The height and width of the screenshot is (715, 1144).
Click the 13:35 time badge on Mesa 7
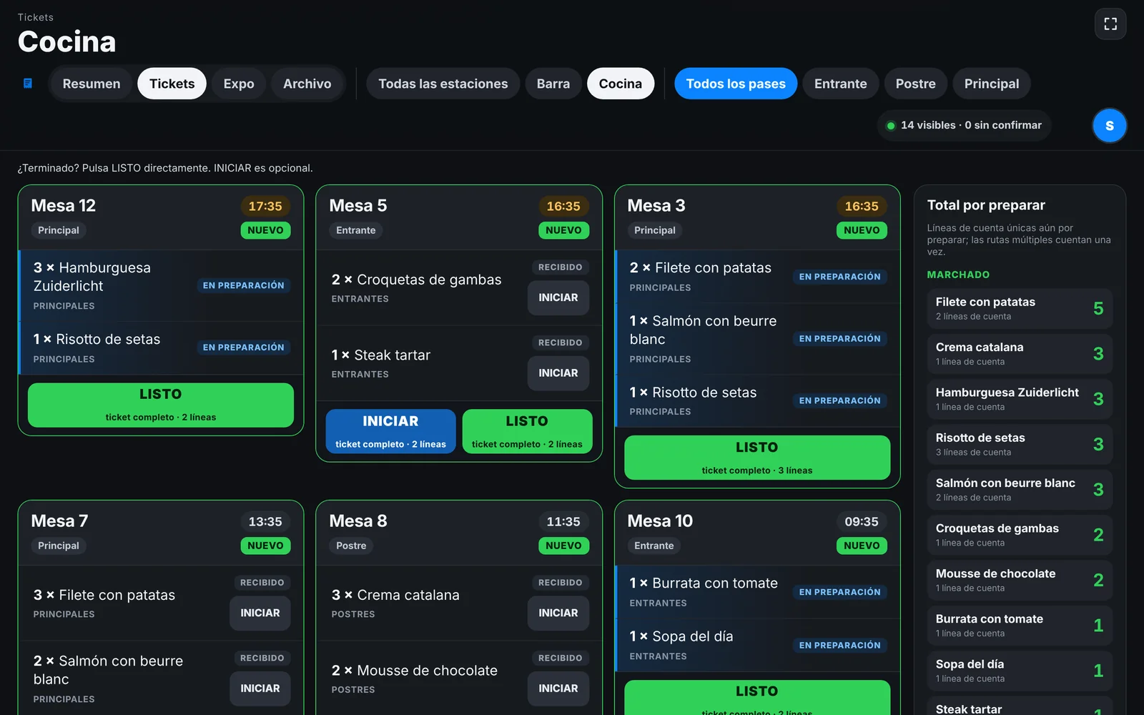pyautogui.click(x=265, y=521)
